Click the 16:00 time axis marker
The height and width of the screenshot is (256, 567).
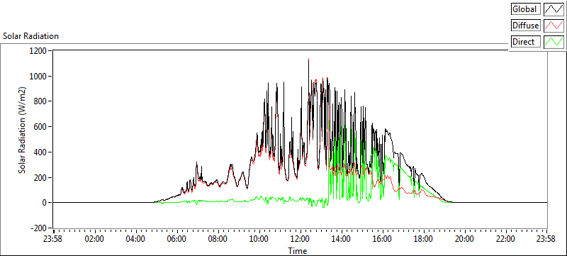382,239
